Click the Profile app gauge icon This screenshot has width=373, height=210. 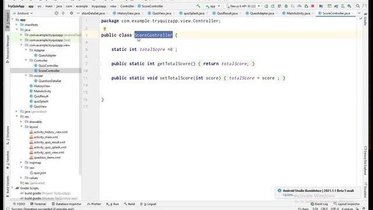(300, 6)
